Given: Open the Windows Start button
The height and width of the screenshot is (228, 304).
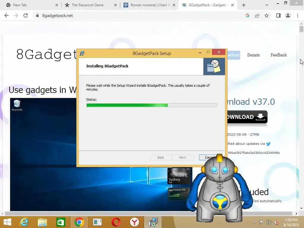Looking at the screenshot, I should (7, 222).
